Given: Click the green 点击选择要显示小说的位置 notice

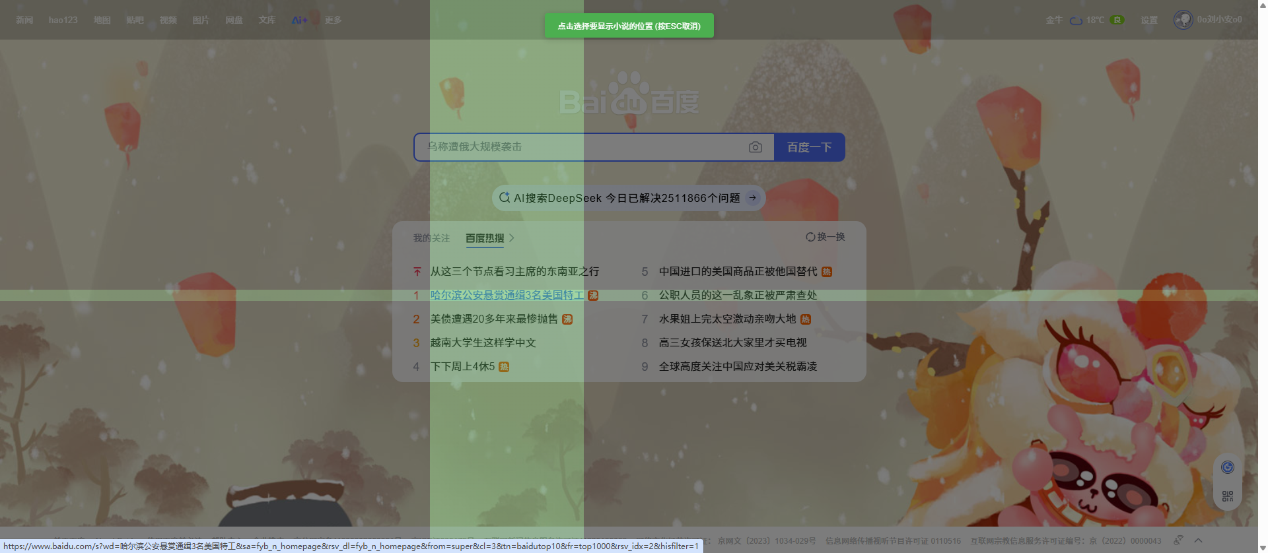Looking at the screenshot, I should click(629, 26).
